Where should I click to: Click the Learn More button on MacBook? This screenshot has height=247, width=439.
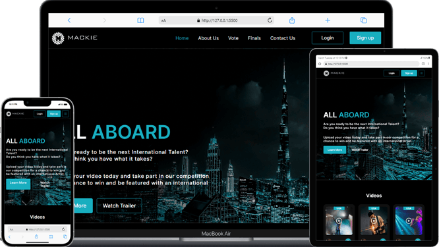(x=83, y=206)
